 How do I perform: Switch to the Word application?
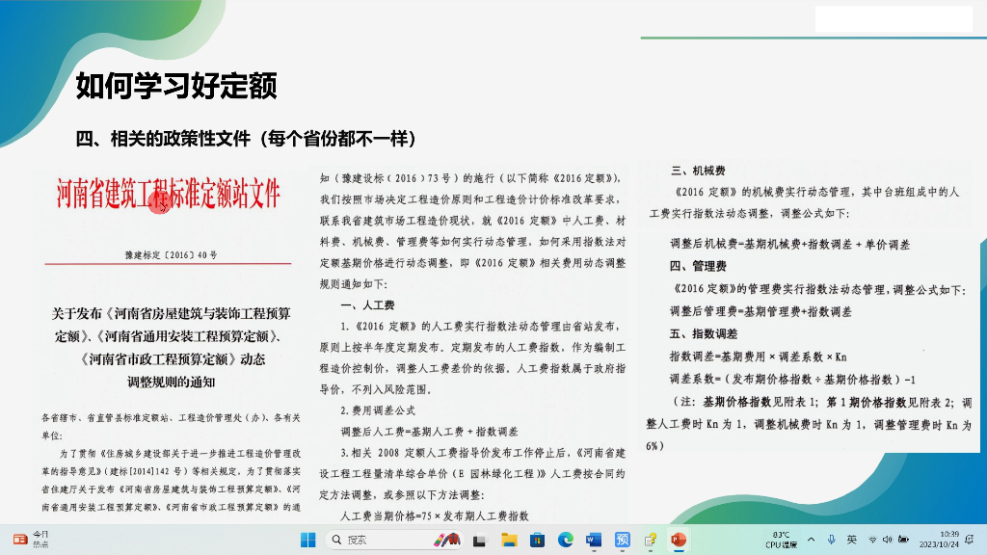tap(594, 540)
